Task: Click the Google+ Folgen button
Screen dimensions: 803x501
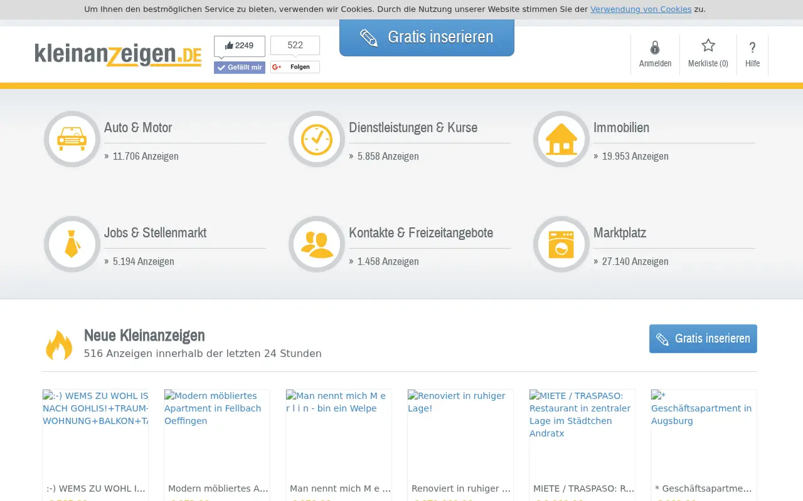Action: pos(295,67)
